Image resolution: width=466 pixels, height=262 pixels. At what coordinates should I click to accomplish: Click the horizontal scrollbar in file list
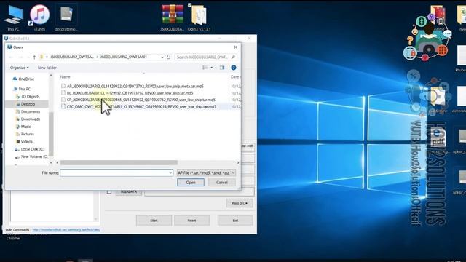[x=119, y=162]
